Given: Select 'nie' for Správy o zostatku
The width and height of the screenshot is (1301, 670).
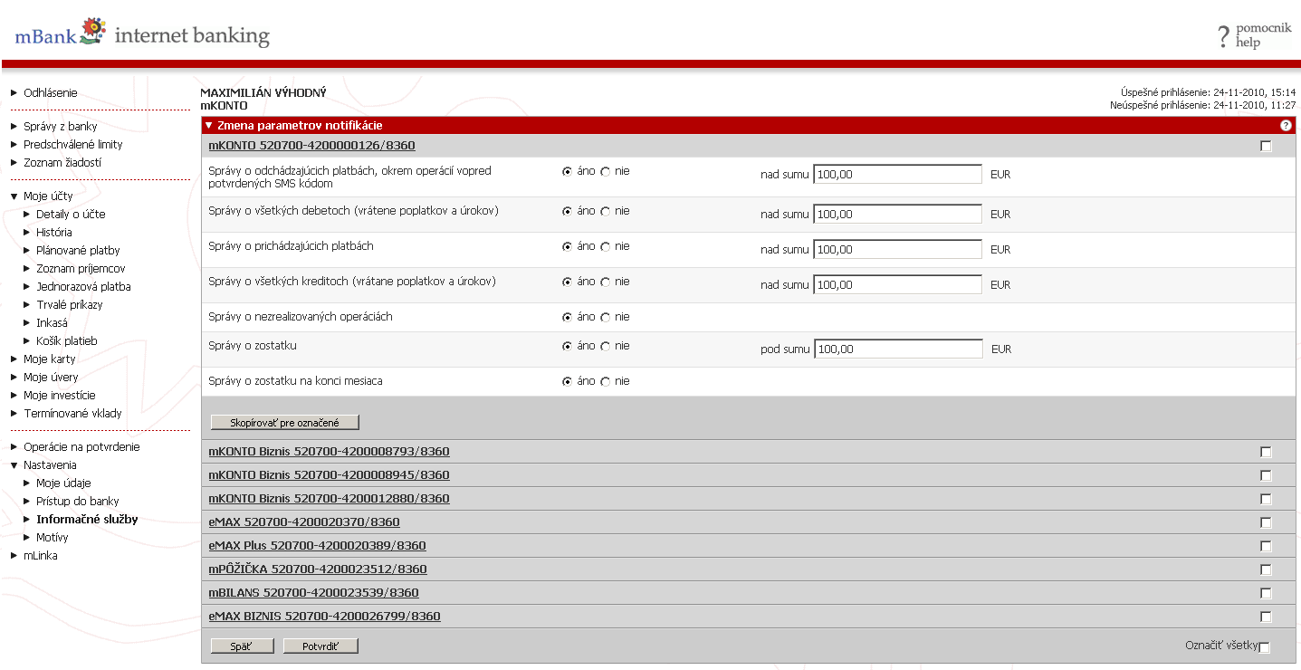Looking at the screenshot, I should 605,346.
